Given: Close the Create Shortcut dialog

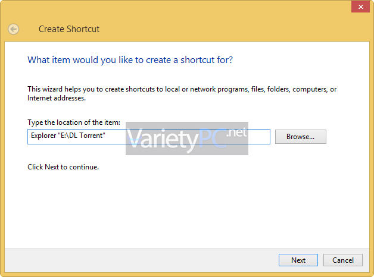Looking at the screenshot, I should click(360, 7).
